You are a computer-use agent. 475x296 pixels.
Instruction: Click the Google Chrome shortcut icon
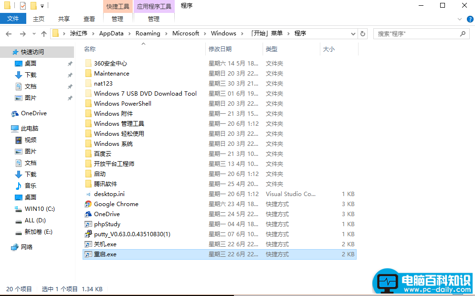pos(88,204)
